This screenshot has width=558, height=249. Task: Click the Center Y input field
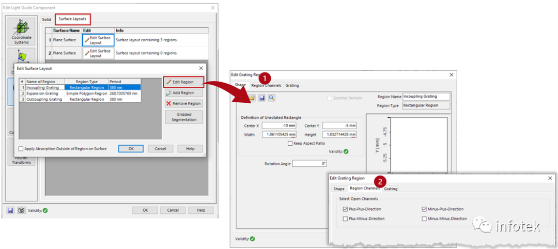point(339,126)
